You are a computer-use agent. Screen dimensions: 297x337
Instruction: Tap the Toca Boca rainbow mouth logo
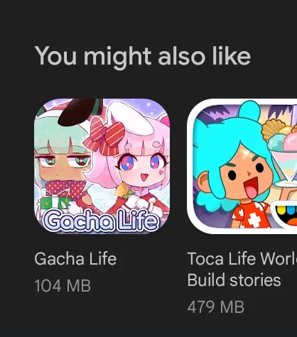click(x=284, y=214)
